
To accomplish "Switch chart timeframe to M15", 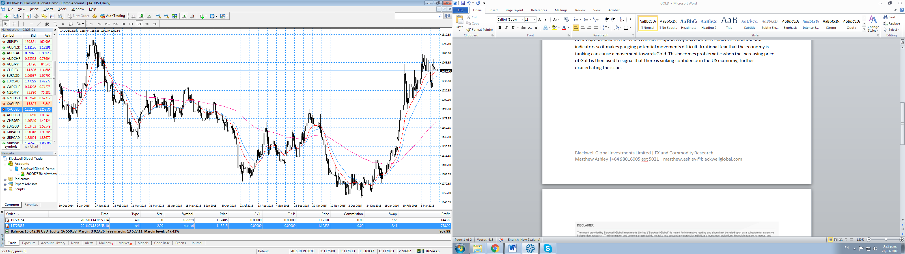I will point(107,24).
